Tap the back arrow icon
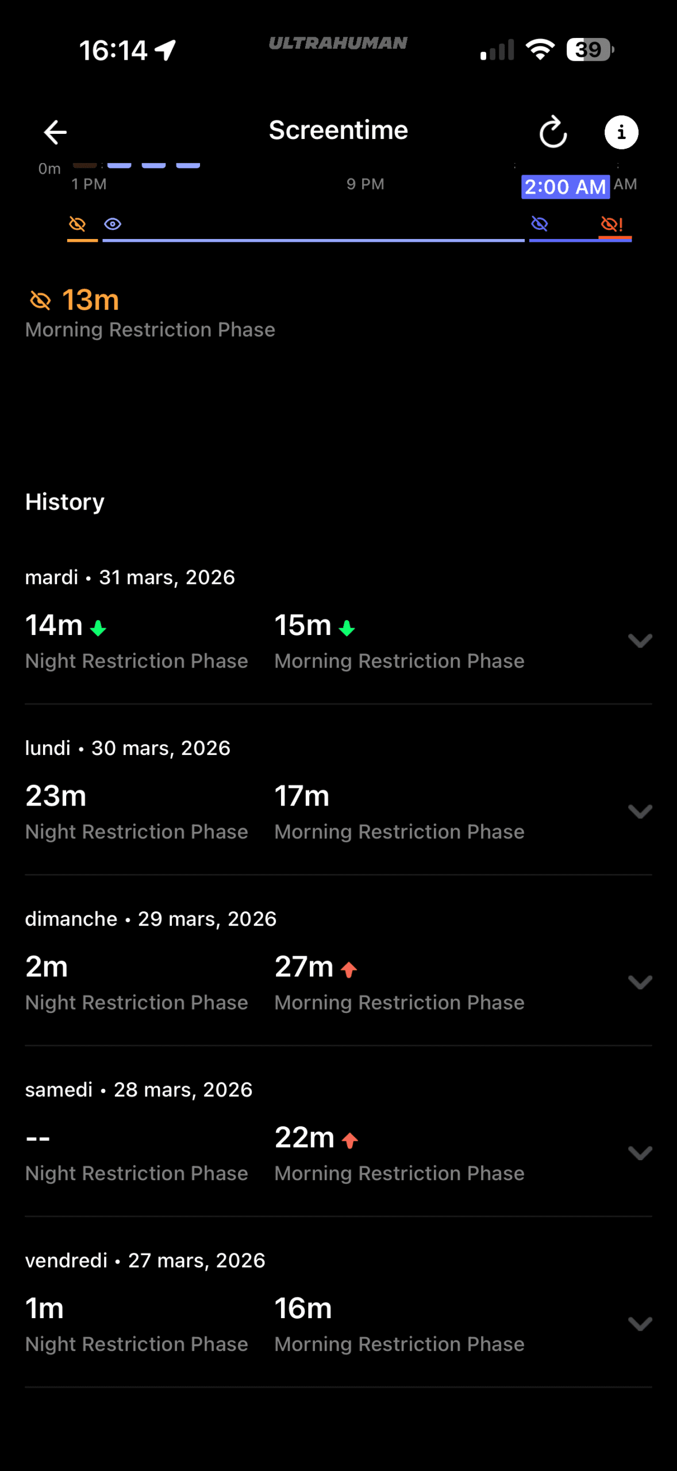 tap(56, 132)
